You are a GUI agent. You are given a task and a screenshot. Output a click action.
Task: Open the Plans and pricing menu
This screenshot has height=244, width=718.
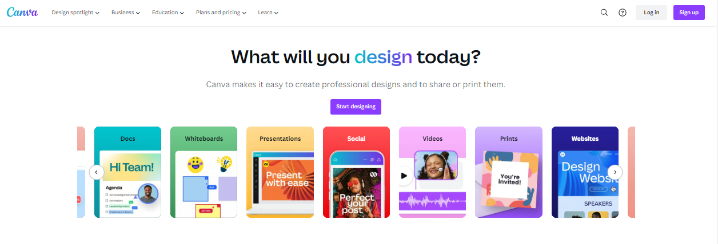pos(221,13)
